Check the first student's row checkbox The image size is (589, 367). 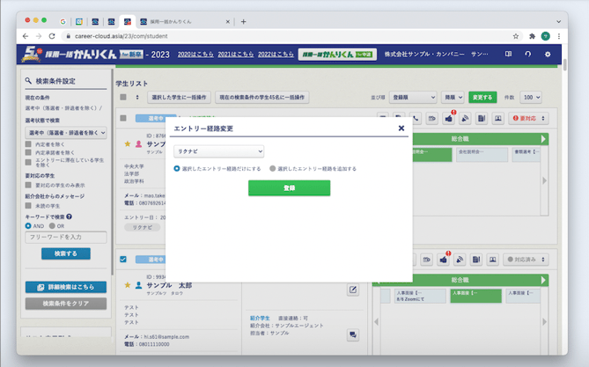coord(123,118)
